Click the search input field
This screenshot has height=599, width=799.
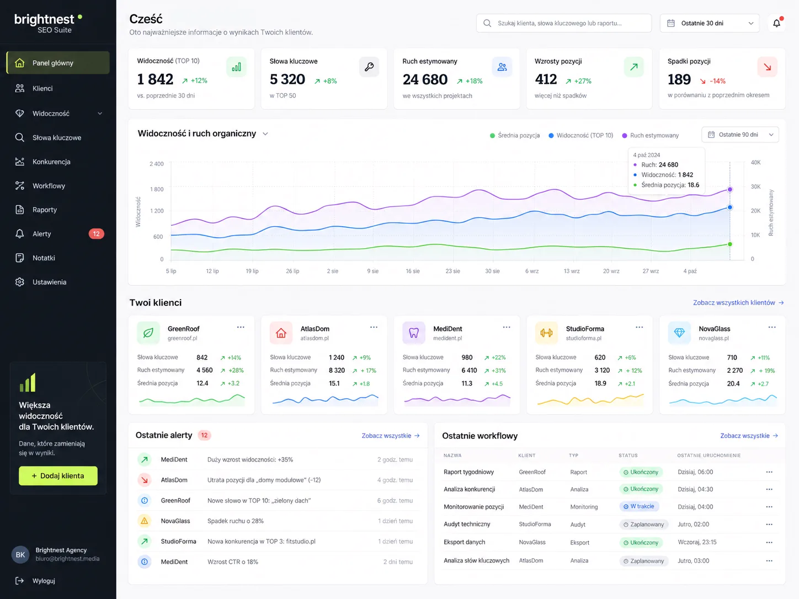pos(563,23)
